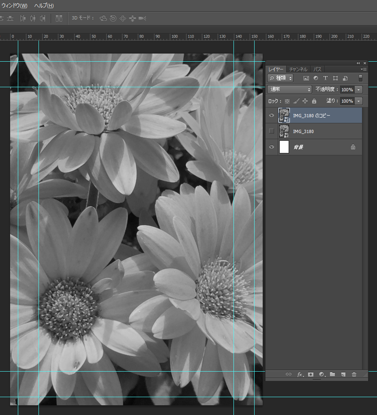Click the Delete layer trash icon
Viewport: 377px width, 415px height.
click(x=354, y=374)
